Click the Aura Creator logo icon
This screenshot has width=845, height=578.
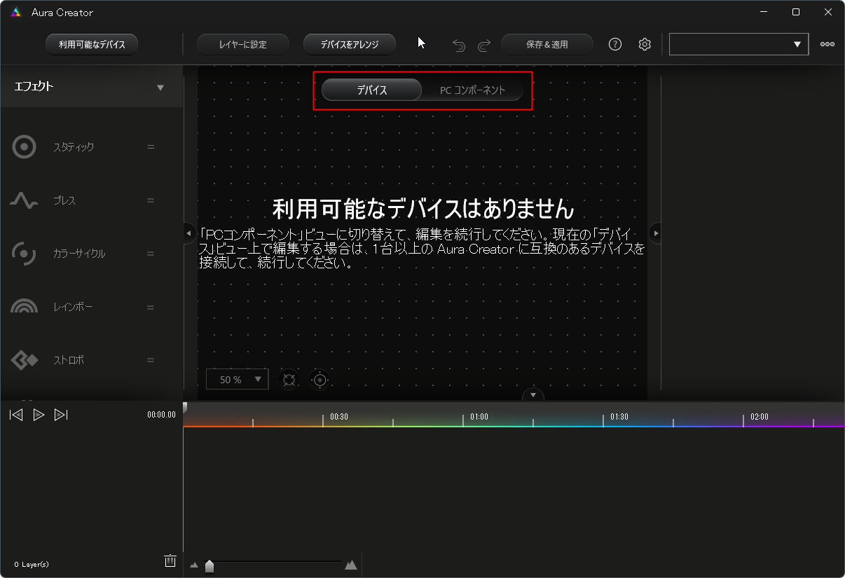click(x=16, y=13)
